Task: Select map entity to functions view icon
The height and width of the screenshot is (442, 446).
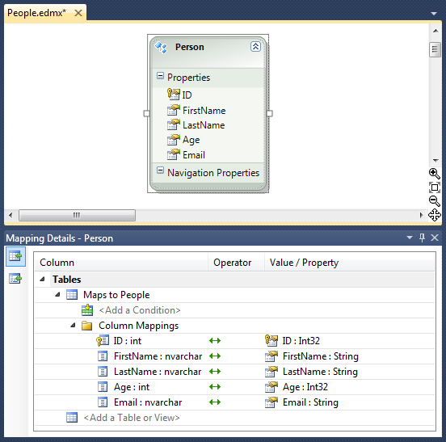Action: (x=15, y=279)
